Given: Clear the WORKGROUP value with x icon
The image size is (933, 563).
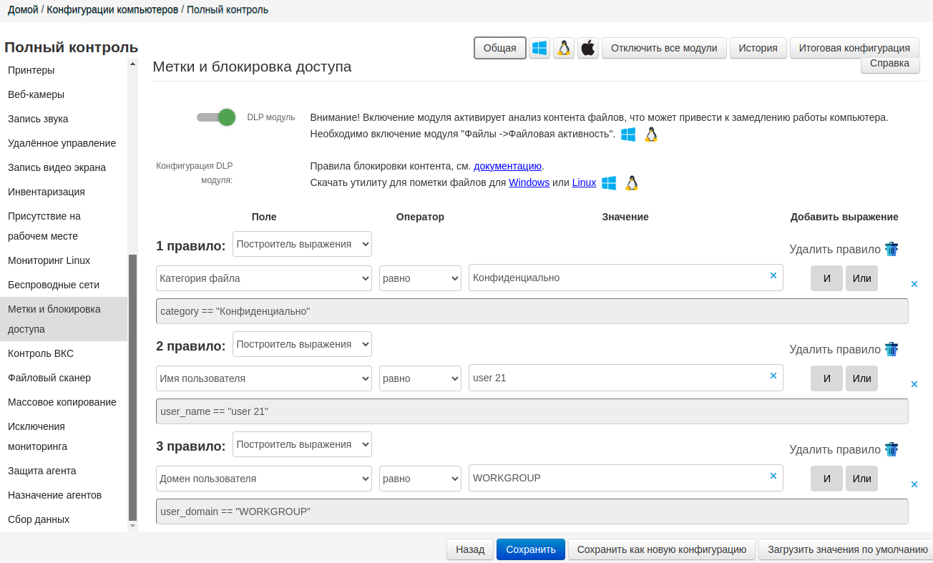Looking at the screenshot, I should coord(773,476).
